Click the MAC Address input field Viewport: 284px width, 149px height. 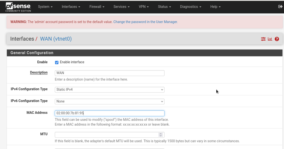click(x=110, y=113)
